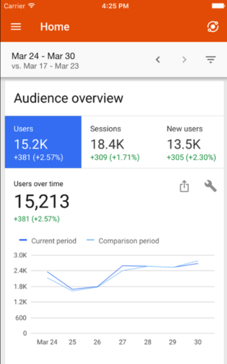Tap the Current period legend item
The image size is (227, 364).
48,241
